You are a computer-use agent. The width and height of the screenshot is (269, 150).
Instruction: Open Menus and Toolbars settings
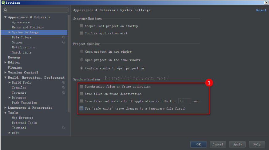[28, 27]
